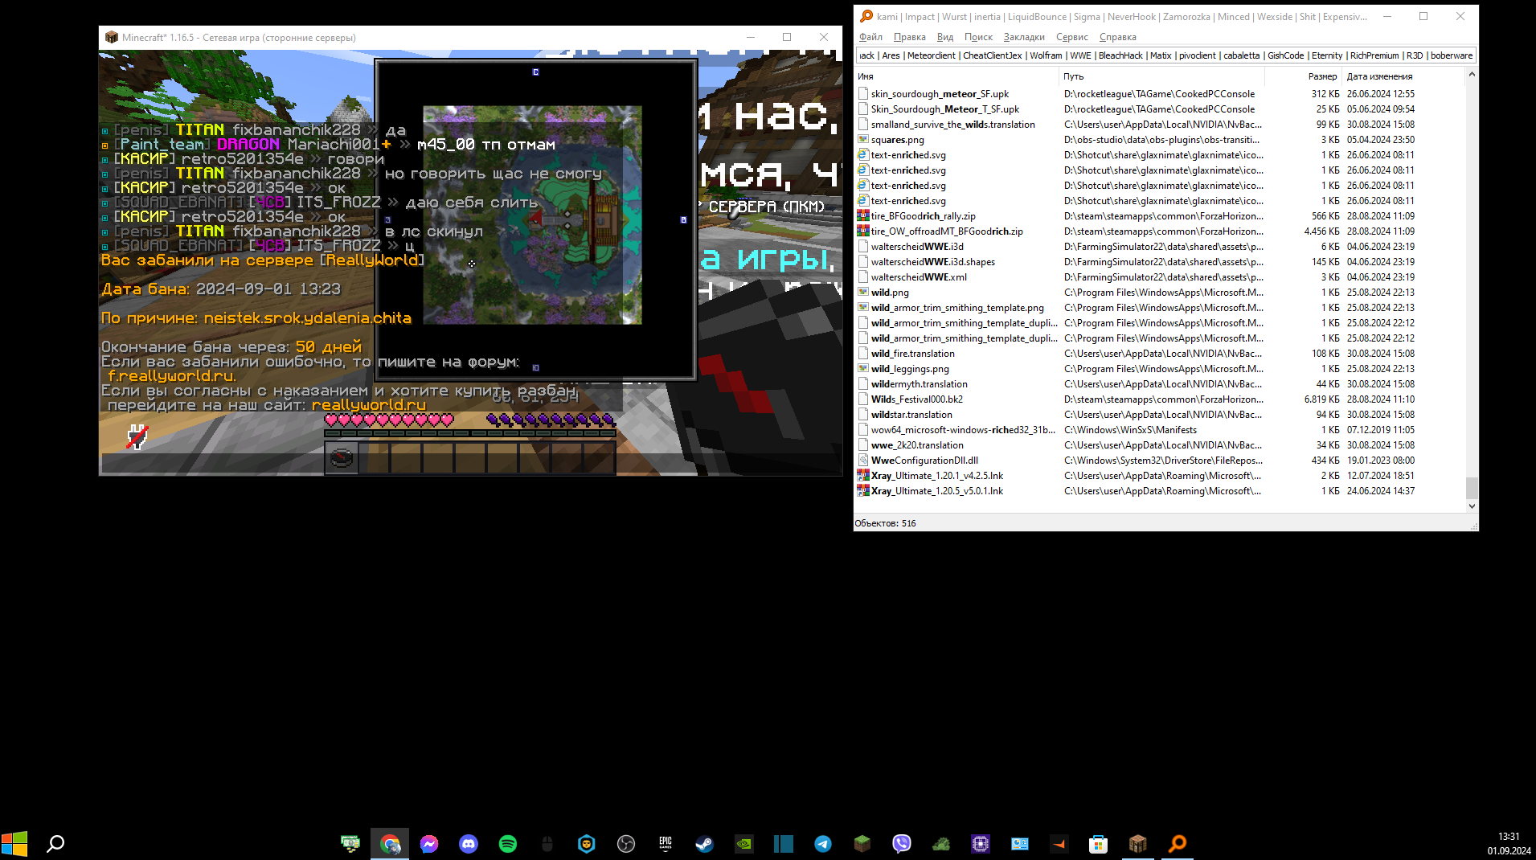Select the WweConfigurationDll.dll file row

[x=924, y=461]
